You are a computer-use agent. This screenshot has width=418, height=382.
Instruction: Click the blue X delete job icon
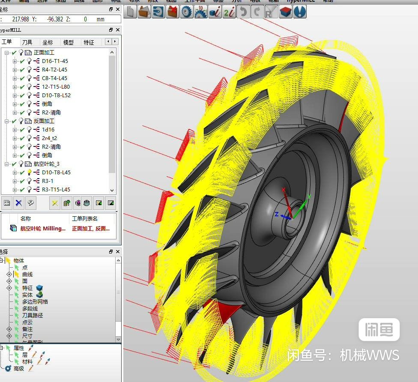tap(19, 203)
